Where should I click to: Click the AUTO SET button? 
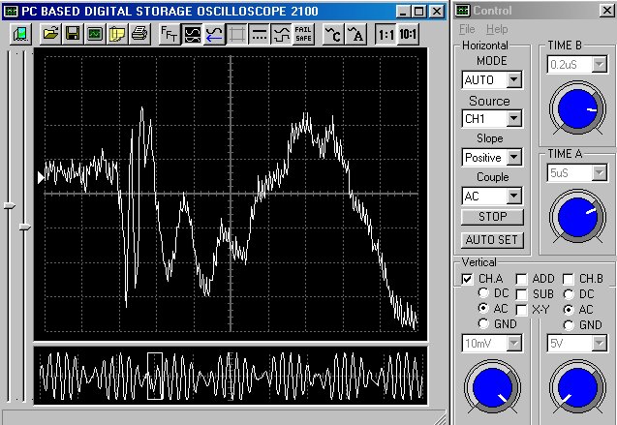(x=492, y=239)
